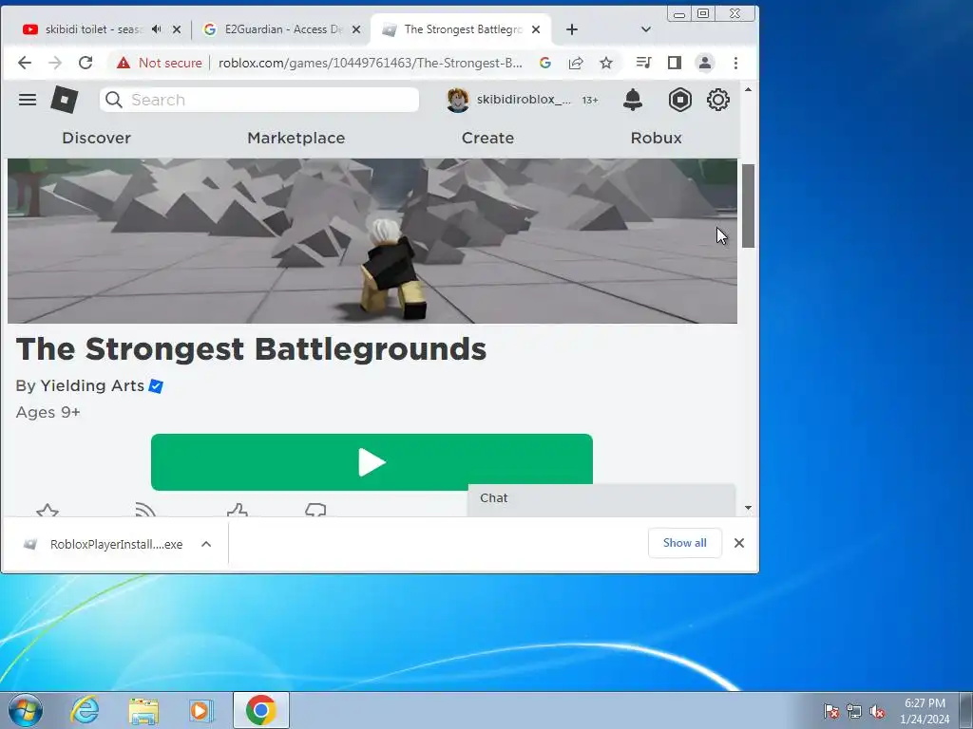This screenshot has width=973, height=729.
Task: Open the Action Center flag icon
Action: point(830,712)
